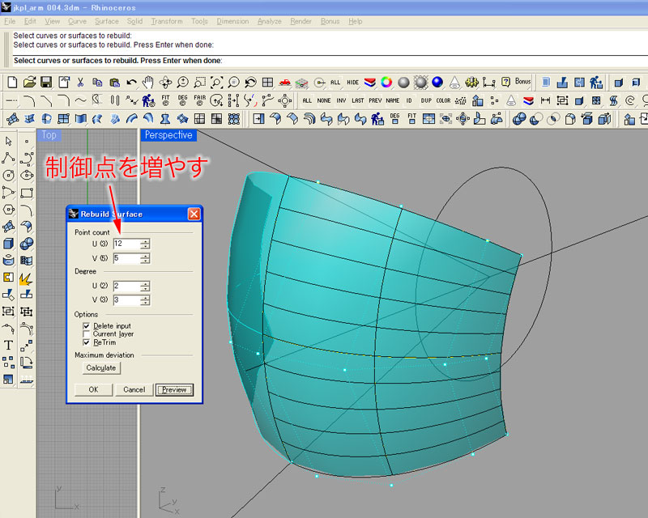Click the FIT curve tool button
Viewport: 648px width, 518px height.
(x=166, y=100)
